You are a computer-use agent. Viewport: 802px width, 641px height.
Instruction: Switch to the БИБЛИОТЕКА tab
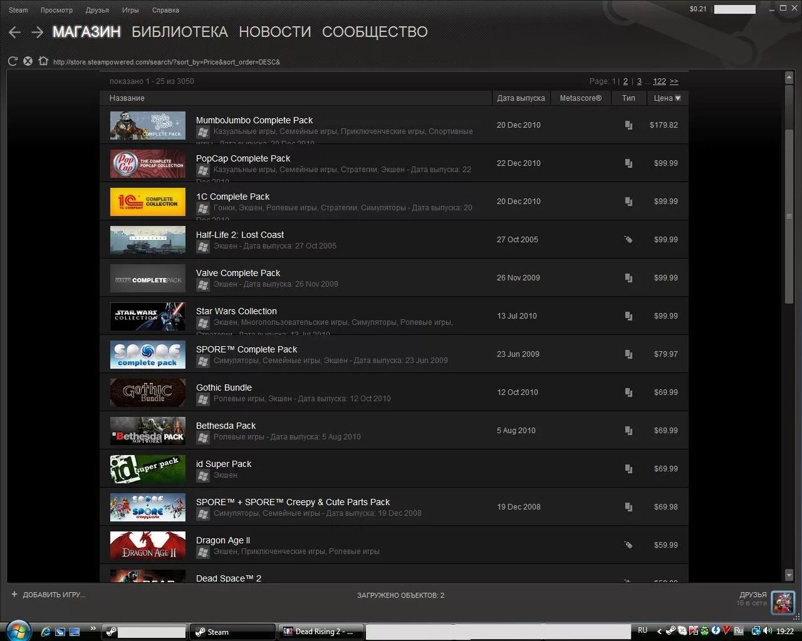[180, 32]
